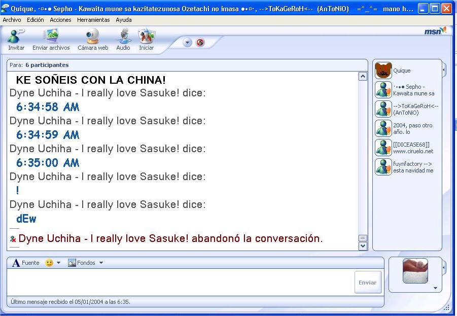Viewport: 457px width, 316px height.
Task: Click the 'abandonó la conversación' notice
Action: (x=257, y=238)
